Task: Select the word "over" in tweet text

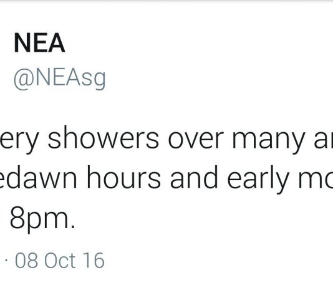Action: click(196, 139)
